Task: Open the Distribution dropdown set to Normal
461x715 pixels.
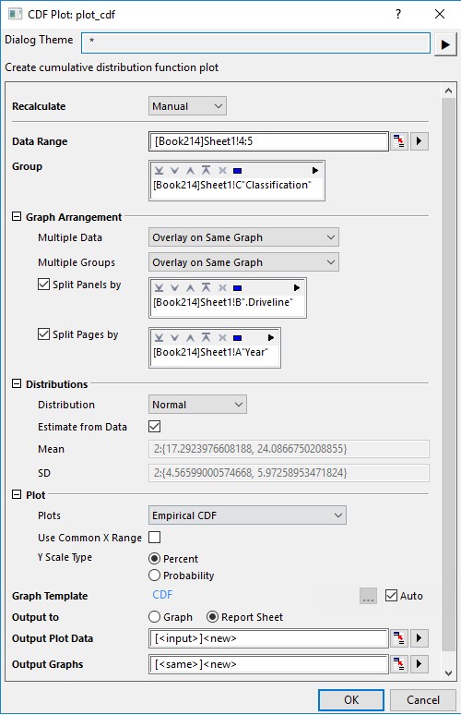Action: coord(197,405)
